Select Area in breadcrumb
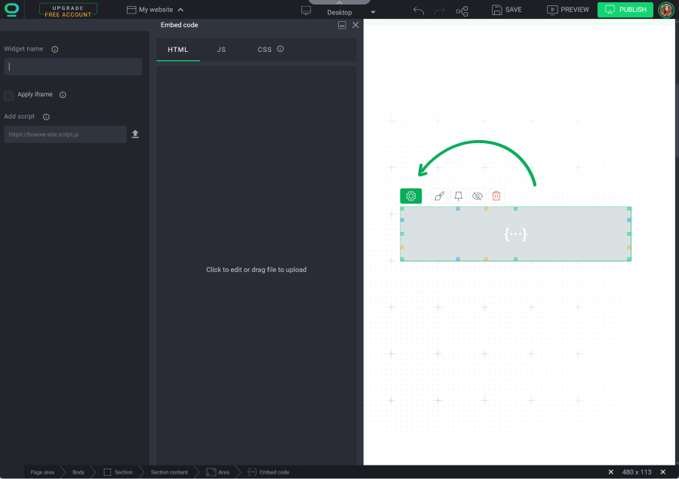679x479 pixels. 218,472
